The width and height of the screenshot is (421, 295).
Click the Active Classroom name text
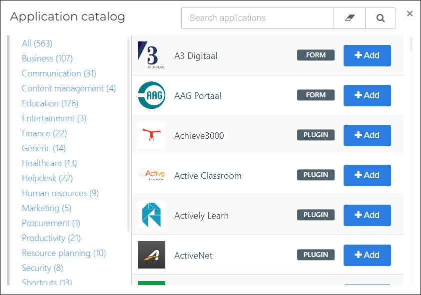208,176
